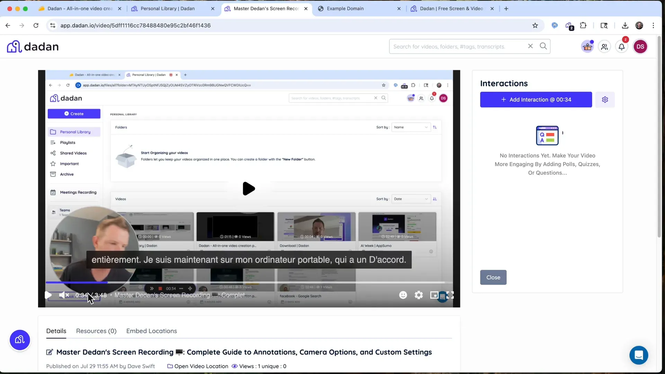
Task: Close the Example Domain tab
Action: [399, 9]
